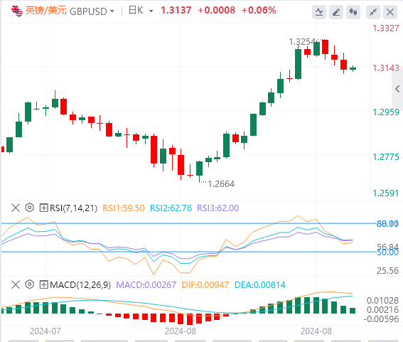
Task: Click the 1.3327 price axis label
Action: (x=386, y=28)
